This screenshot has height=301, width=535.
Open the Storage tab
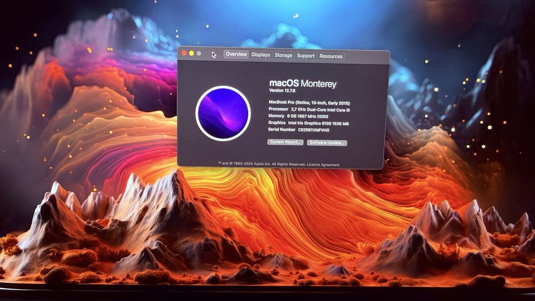(284, 55)
